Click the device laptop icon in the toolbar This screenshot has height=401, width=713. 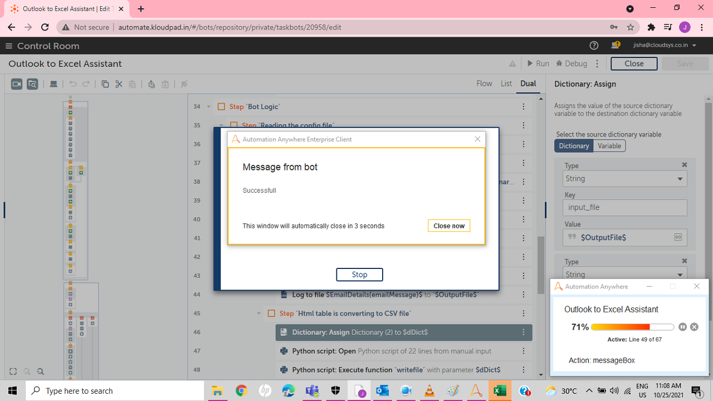coord(53,84)
